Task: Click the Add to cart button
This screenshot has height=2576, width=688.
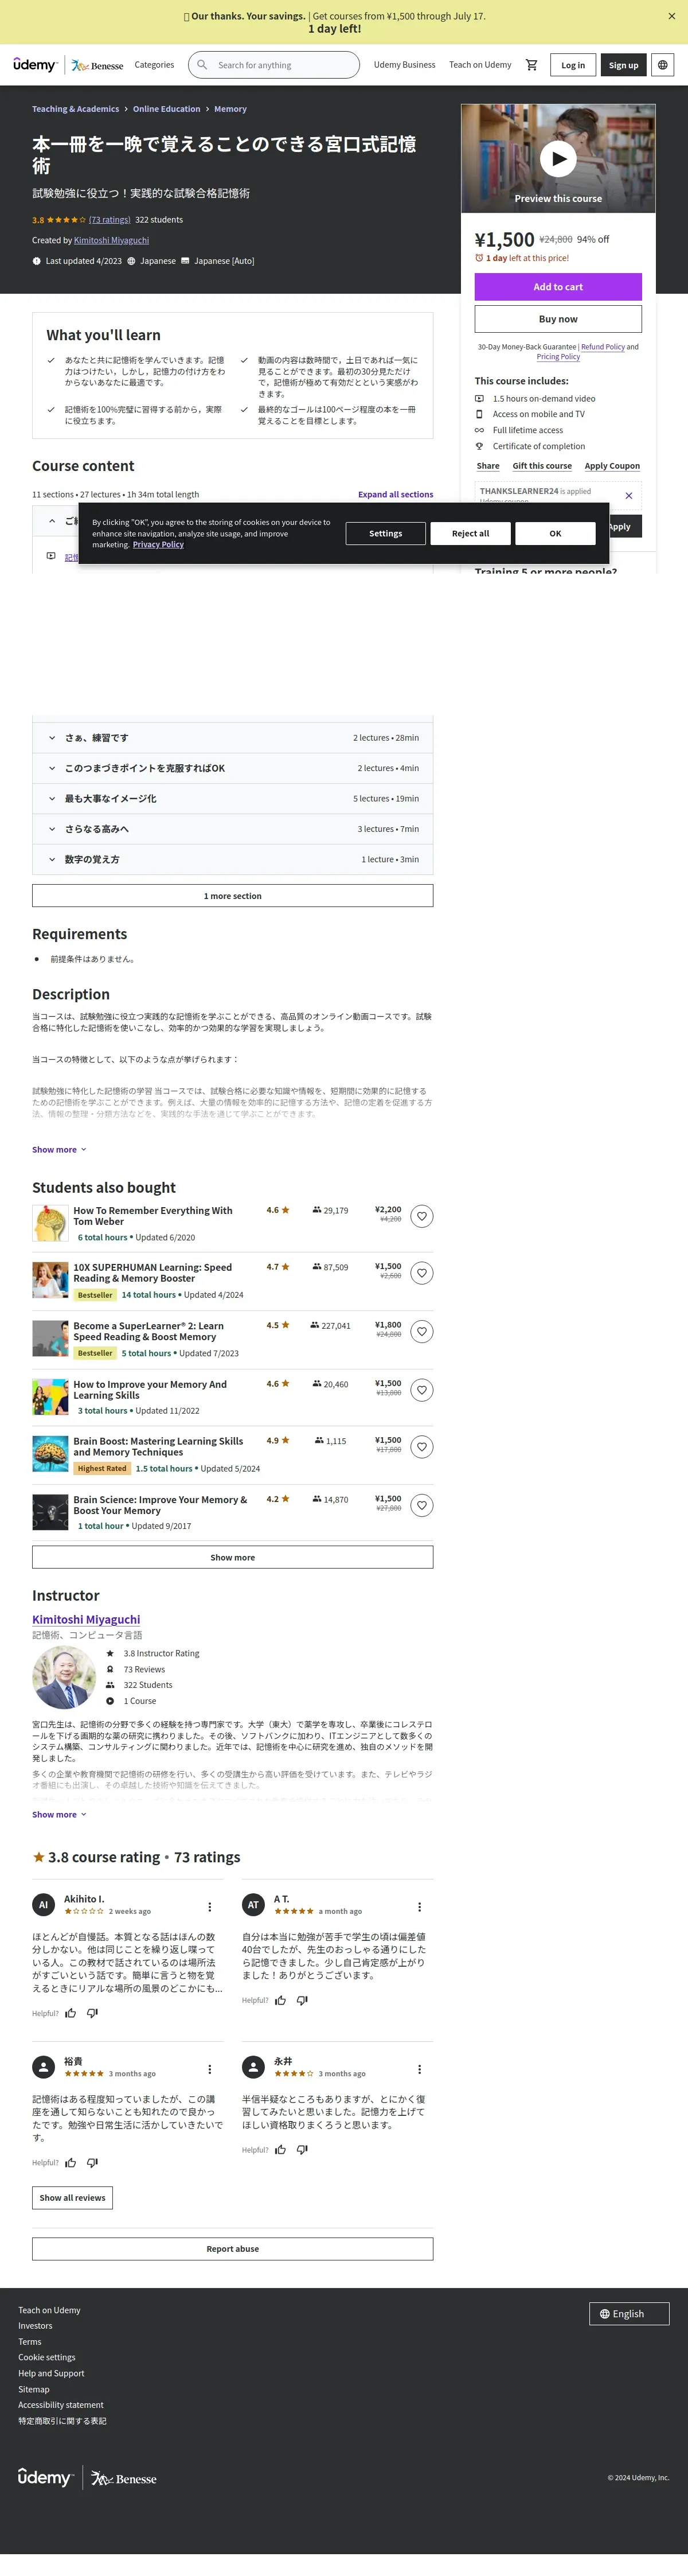Action: click(x=558, y=287)
